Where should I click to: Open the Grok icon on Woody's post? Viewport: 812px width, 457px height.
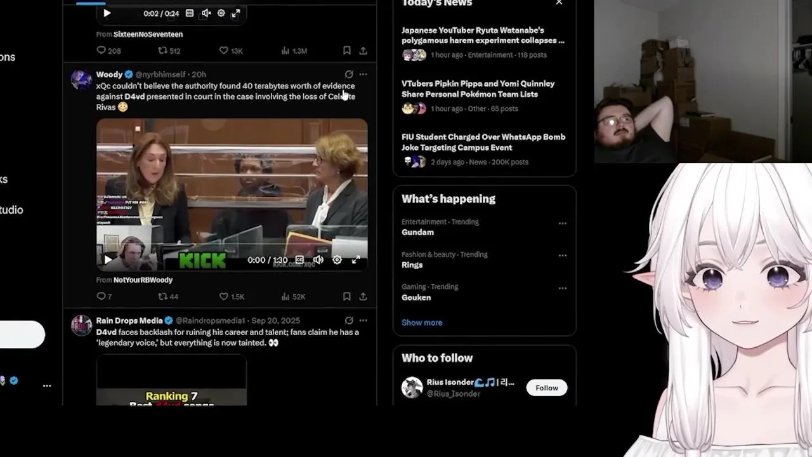(x=349, y=74)
